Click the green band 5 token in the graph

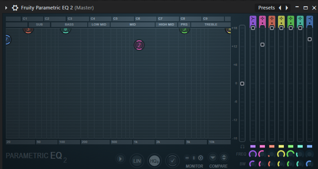[x=184, y=30]
